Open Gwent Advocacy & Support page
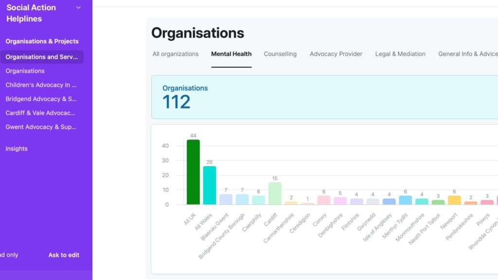Image resolution: width=498 pixels, height=280 pixels. [x=41, y=127]
